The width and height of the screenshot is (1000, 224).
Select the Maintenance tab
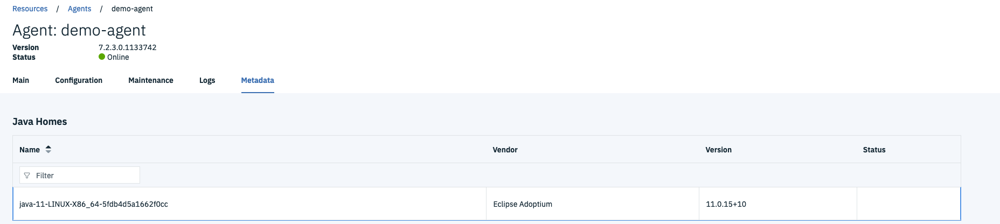[x=151, y=80]
